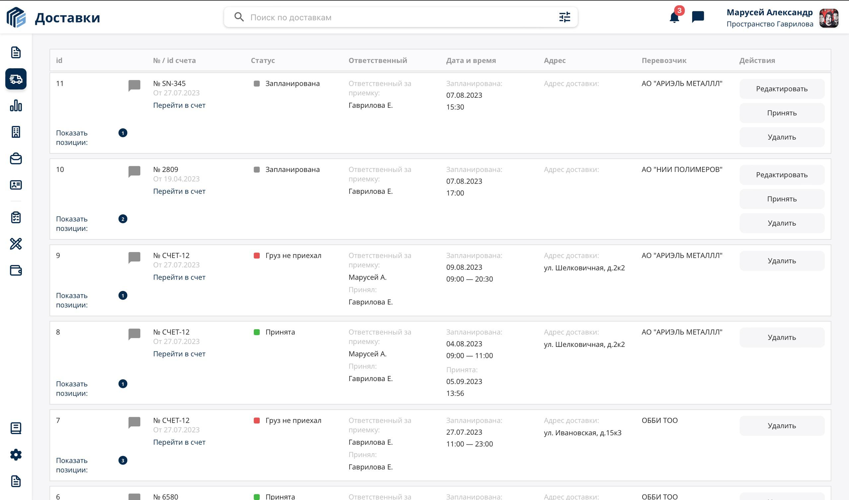Viewport: 849px width, 500px height.
Task: Open comment icon for delivery 7
Action: tap(134, 422)
